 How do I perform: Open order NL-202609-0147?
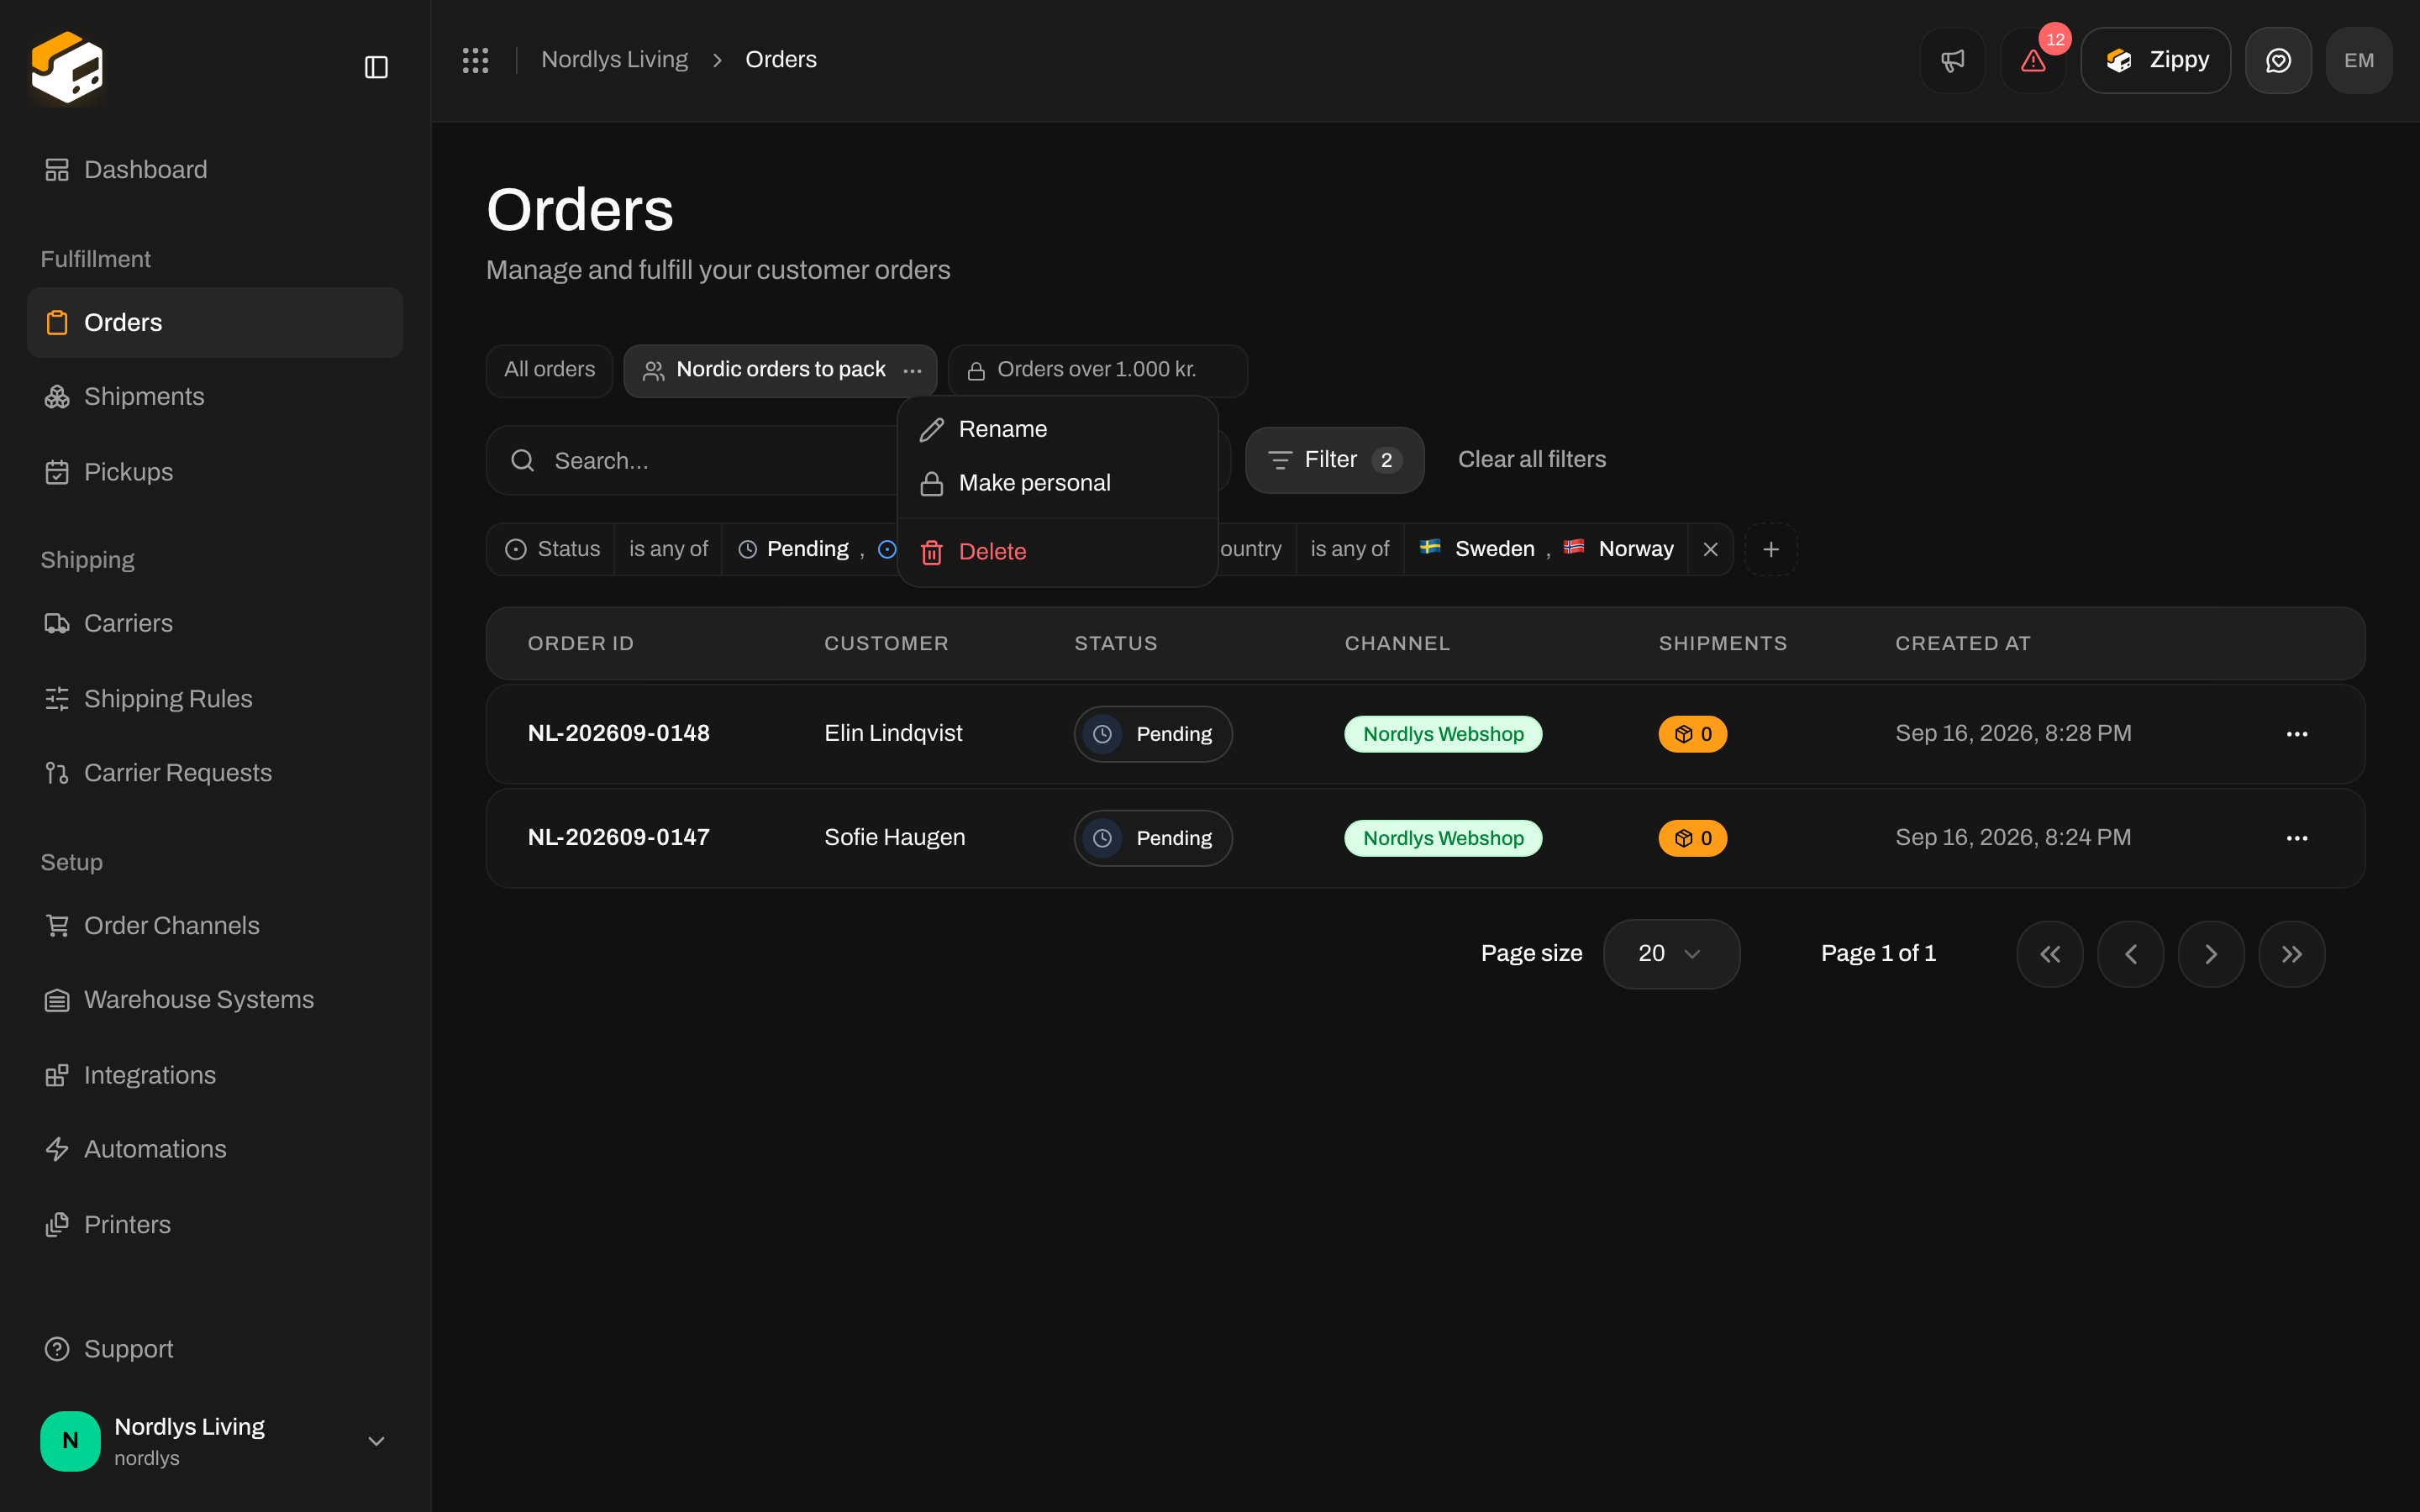[618, 837]
